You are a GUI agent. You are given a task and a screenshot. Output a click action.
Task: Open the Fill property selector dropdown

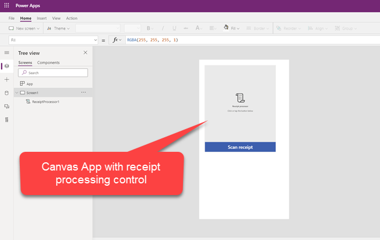pyautogui.click(x=53, y=40)
